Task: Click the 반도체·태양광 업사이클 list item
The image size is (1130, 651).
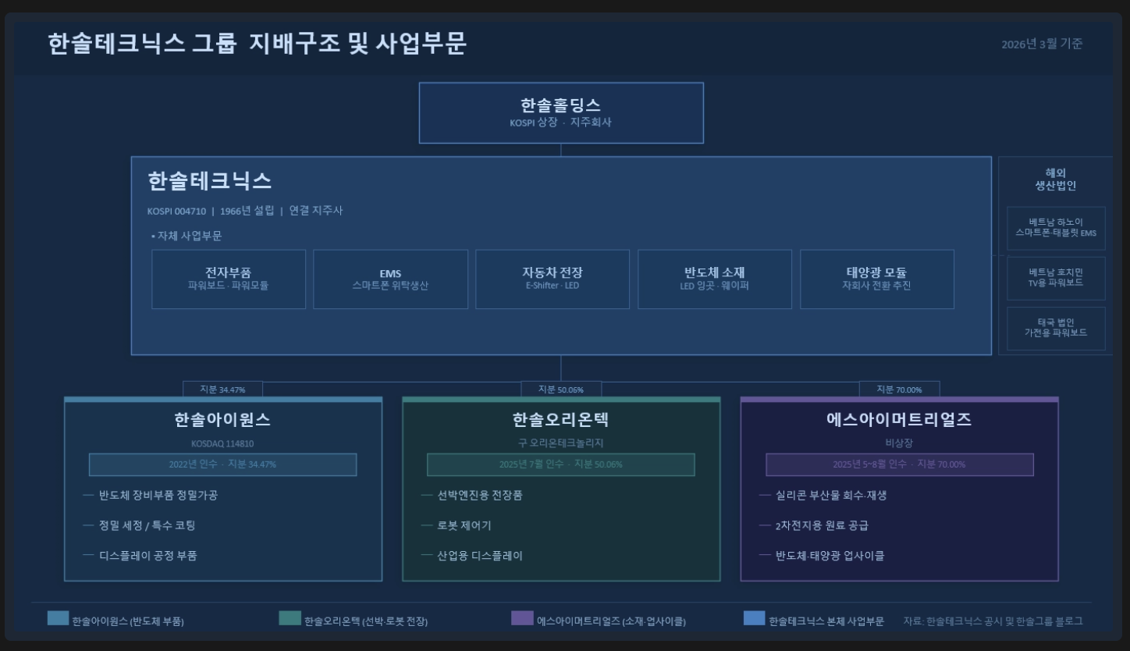Action: tap(830, 556)
